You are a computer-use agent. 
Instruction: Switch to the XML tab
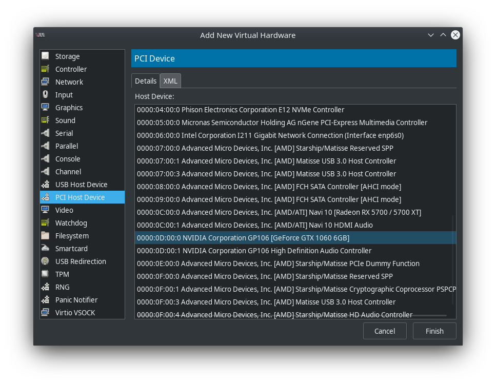(x=170, y=81)
